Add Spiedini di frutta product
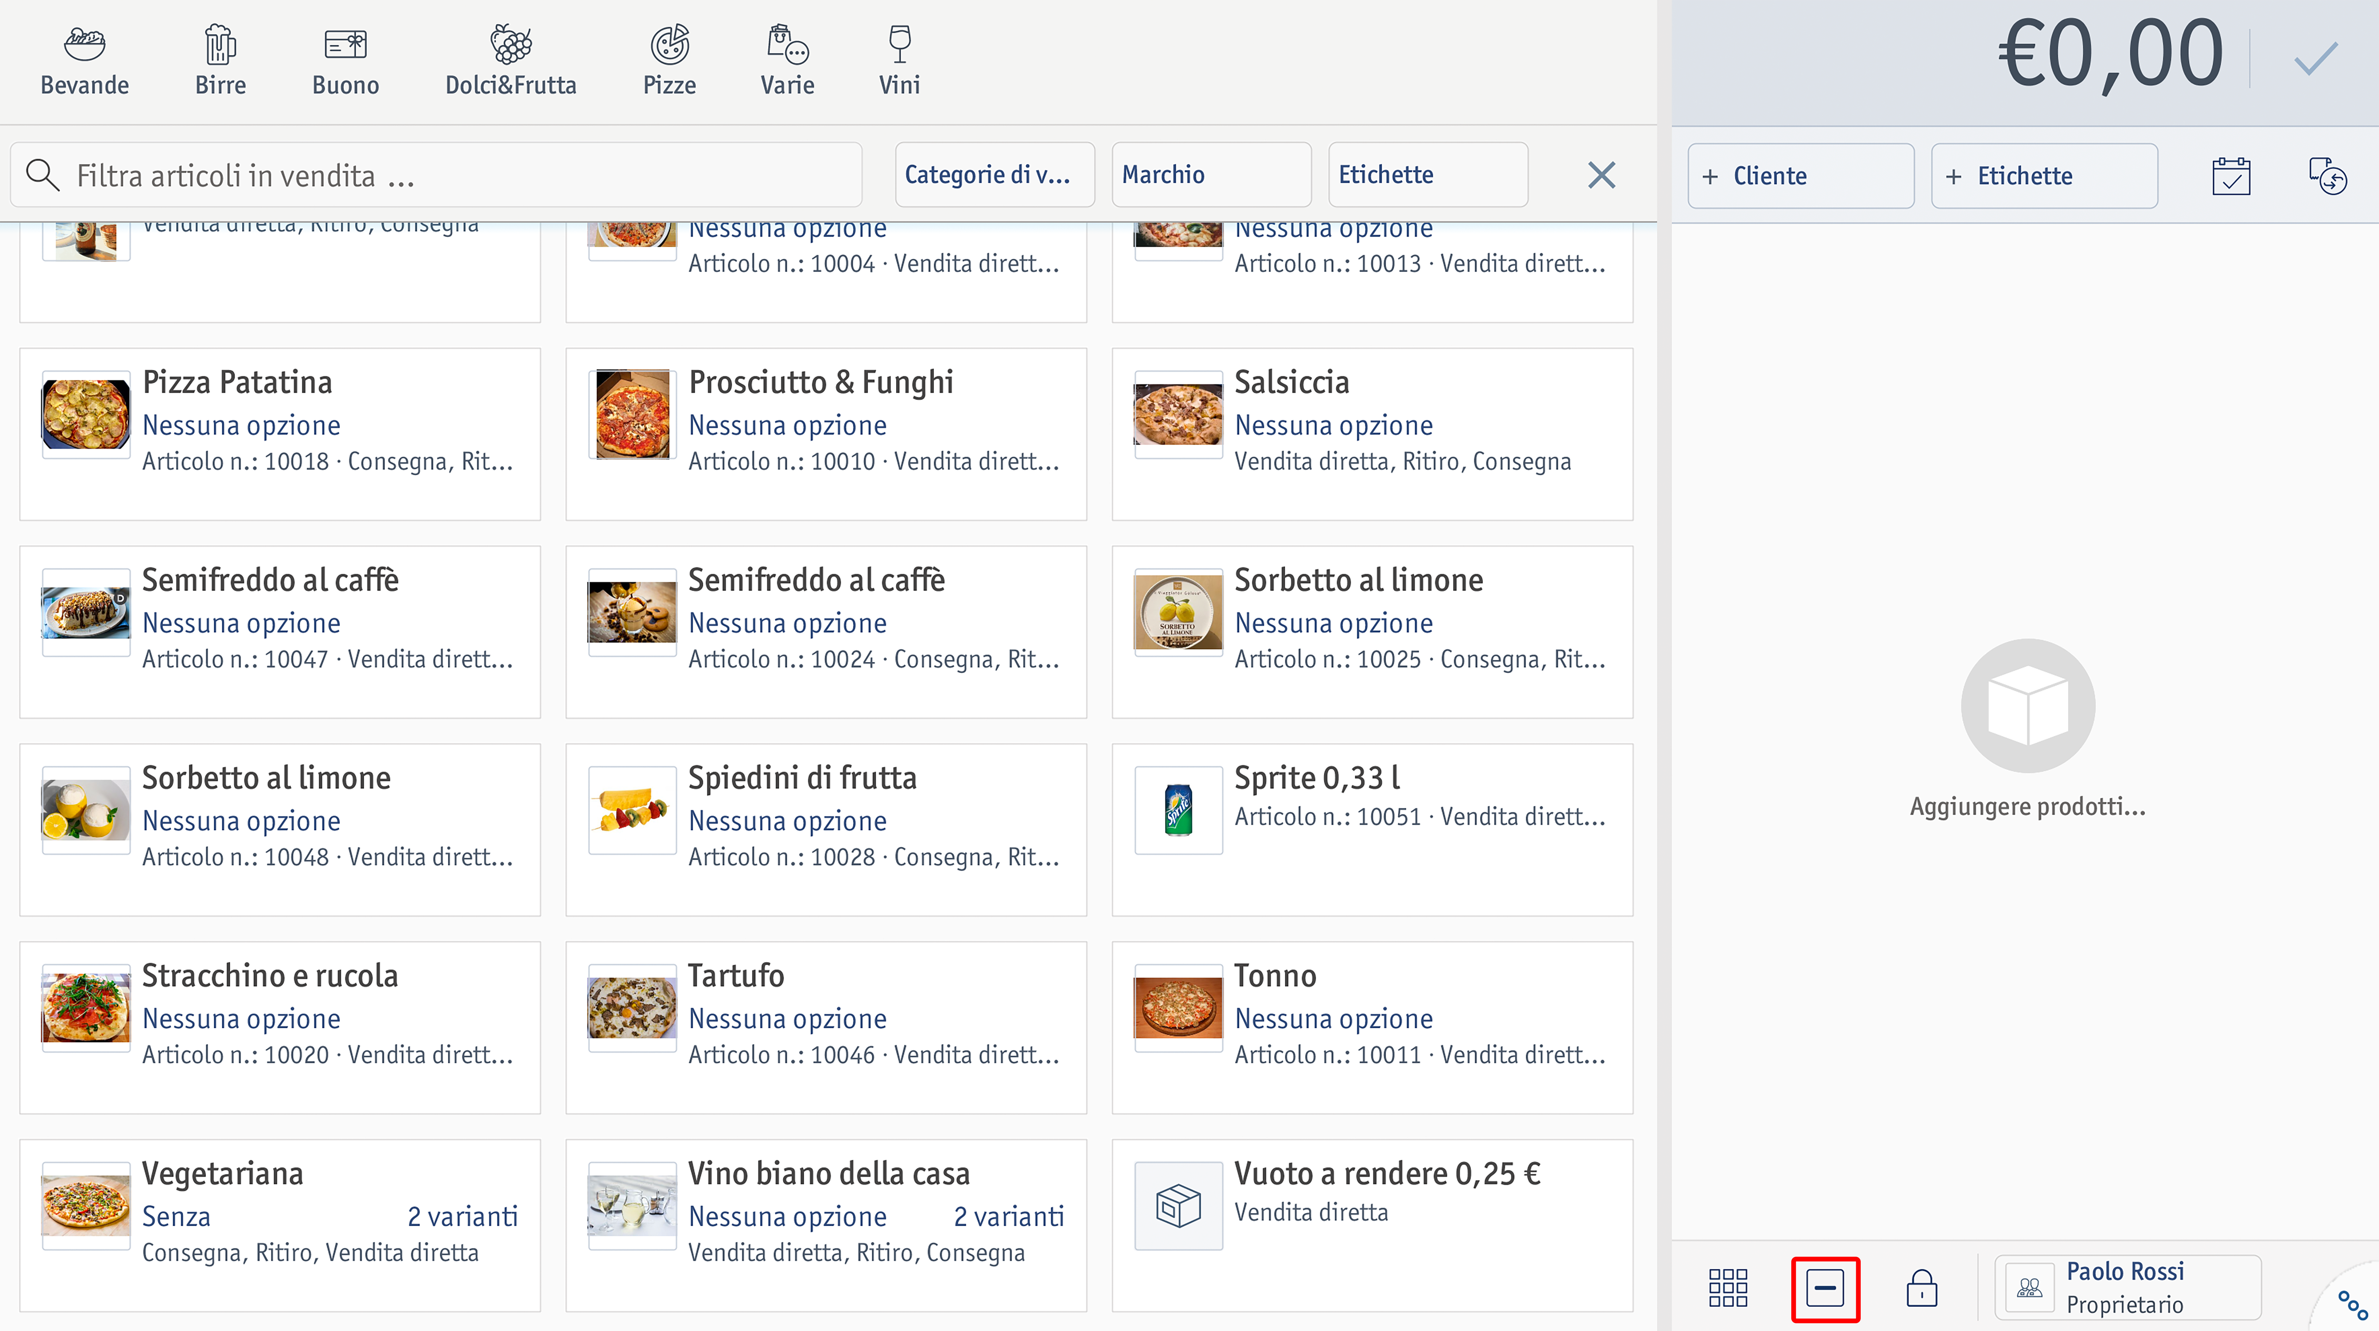Image resolution: width=2379 pixels, height=1331 pixels. pos(827,829)
